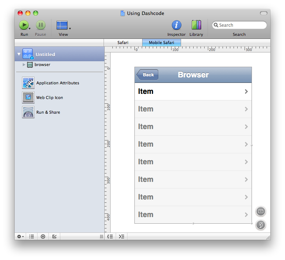Open the View dropdown arrow
The height and width of the screenshot is (260, 285).
[x=70, y=29]
